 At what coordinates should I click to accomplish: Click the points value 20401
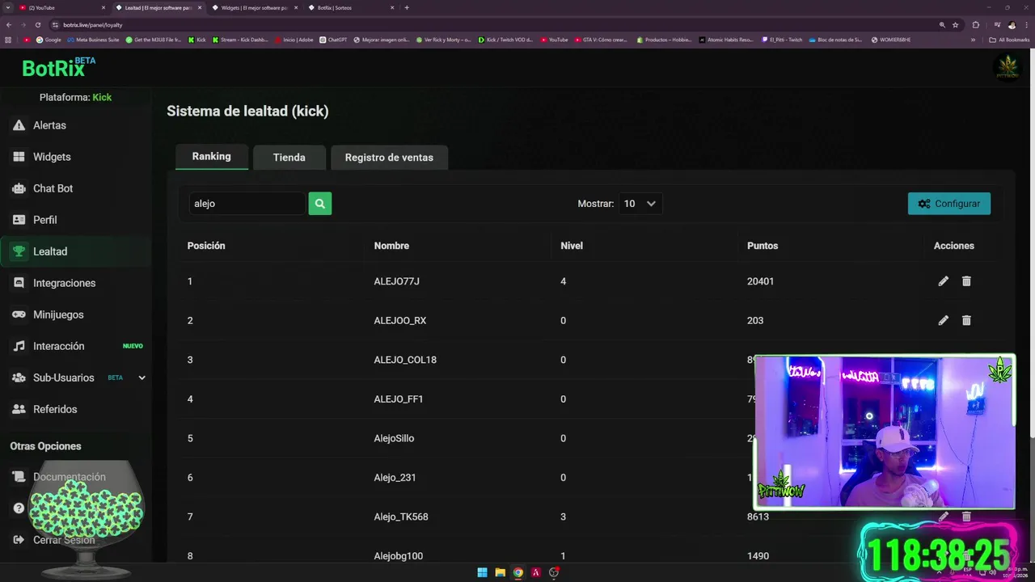pyautogui.click(x=761, y=281)
